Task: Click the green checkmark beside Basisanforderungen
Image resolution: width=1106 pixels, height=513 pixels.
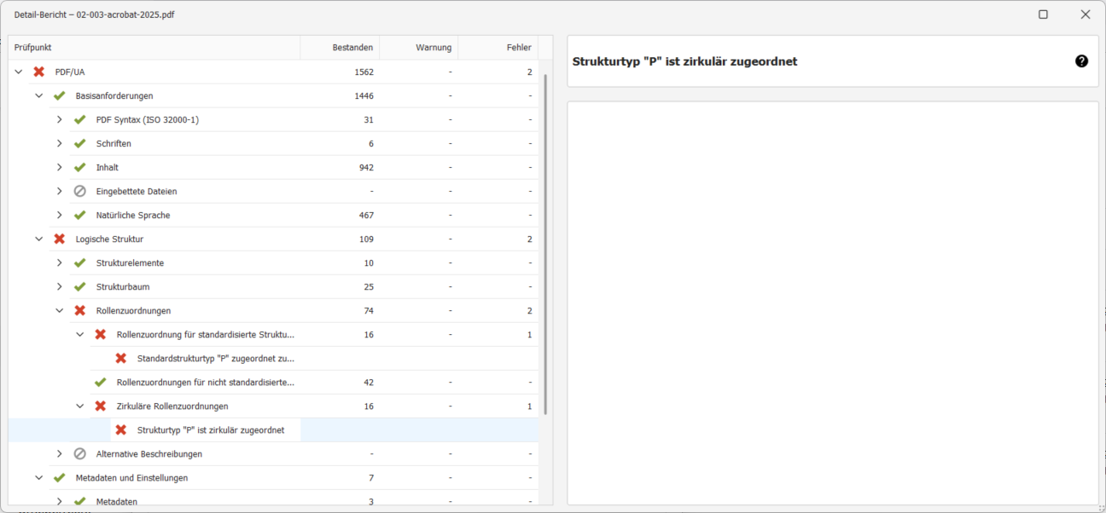Action: pyautogui.click(x=60, y=96)
